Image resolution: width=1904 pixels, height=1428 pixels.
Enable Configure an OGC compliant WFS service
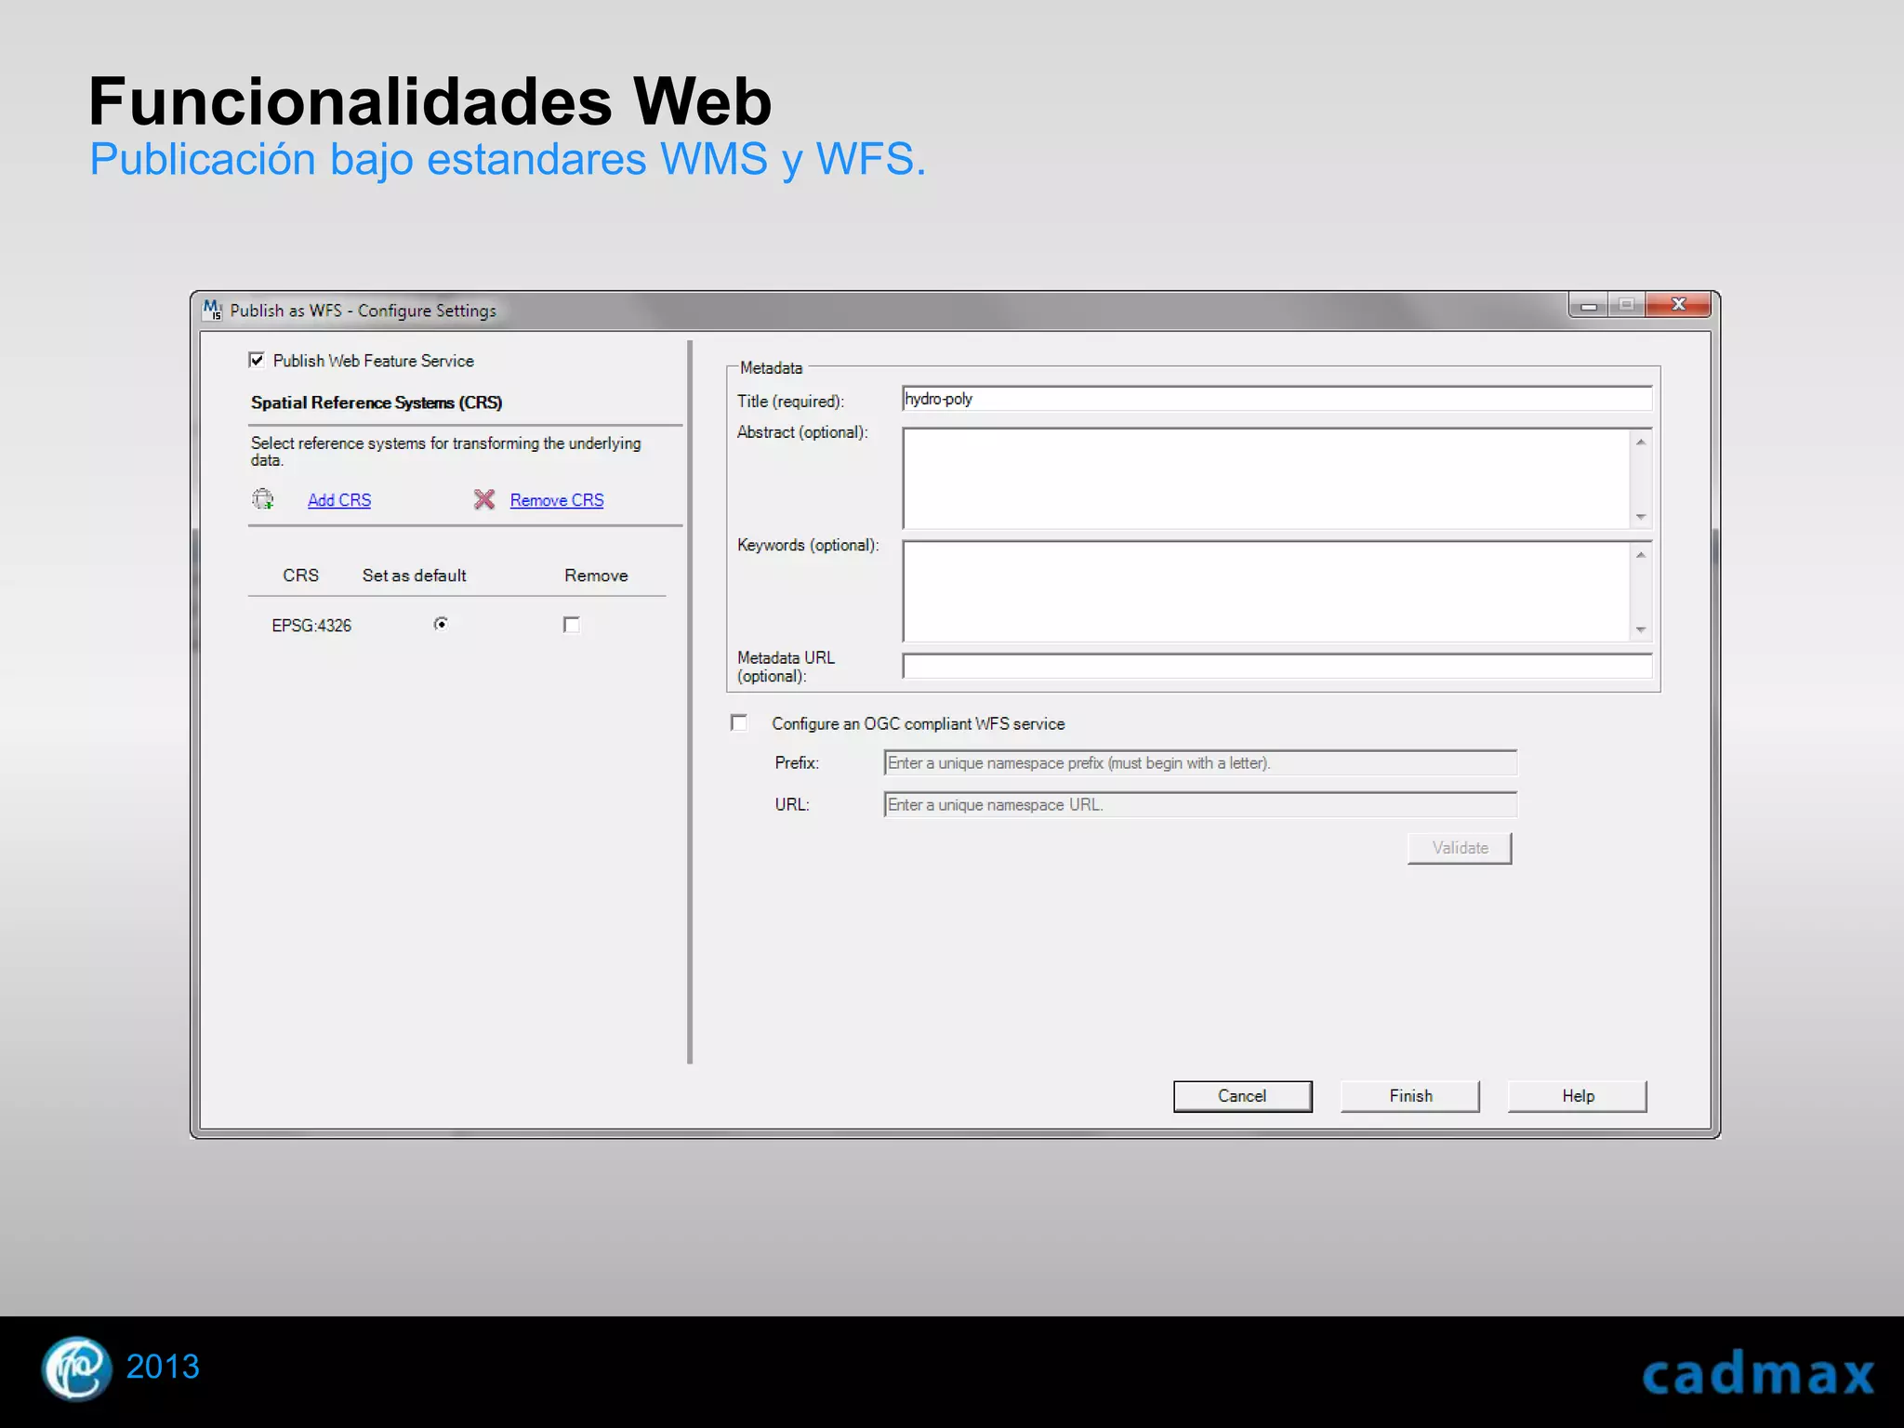[x=739, y=722]
